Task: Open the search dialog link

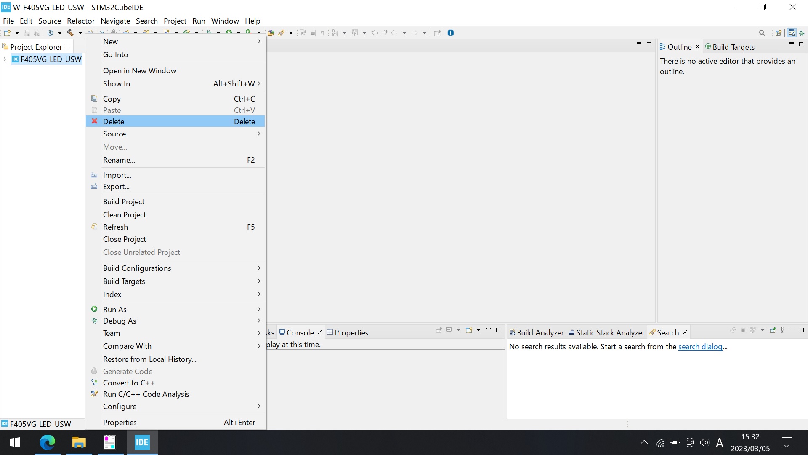Action: click(700, 346)
